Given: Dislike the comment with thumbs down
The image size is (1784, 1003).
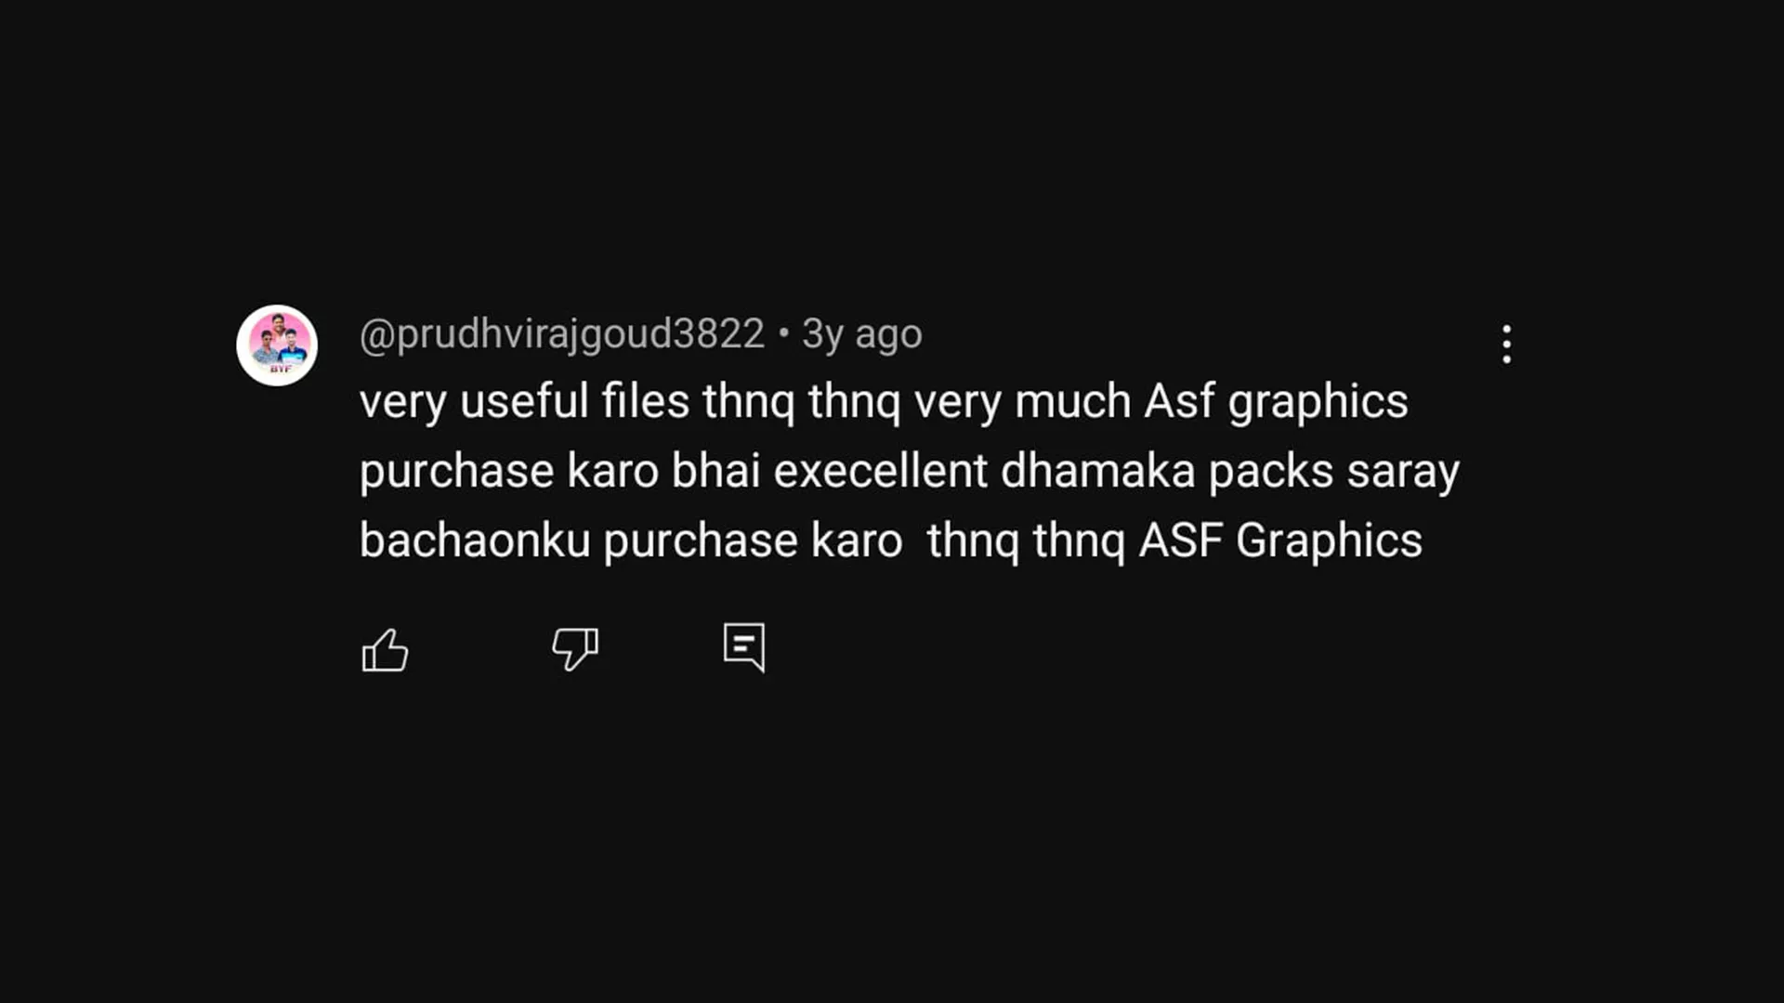Looking at the screenshot, I should click(575, 647).
